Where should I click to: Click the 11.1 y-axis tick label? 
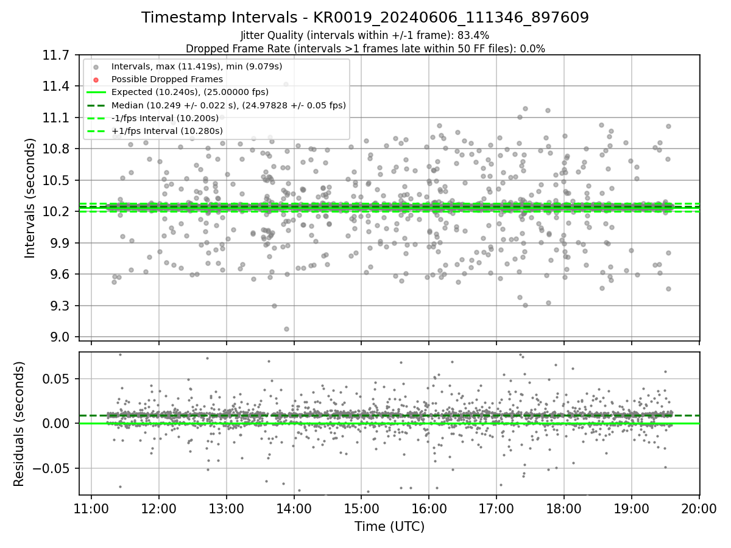pyautogui.click(x=56, y=118)
